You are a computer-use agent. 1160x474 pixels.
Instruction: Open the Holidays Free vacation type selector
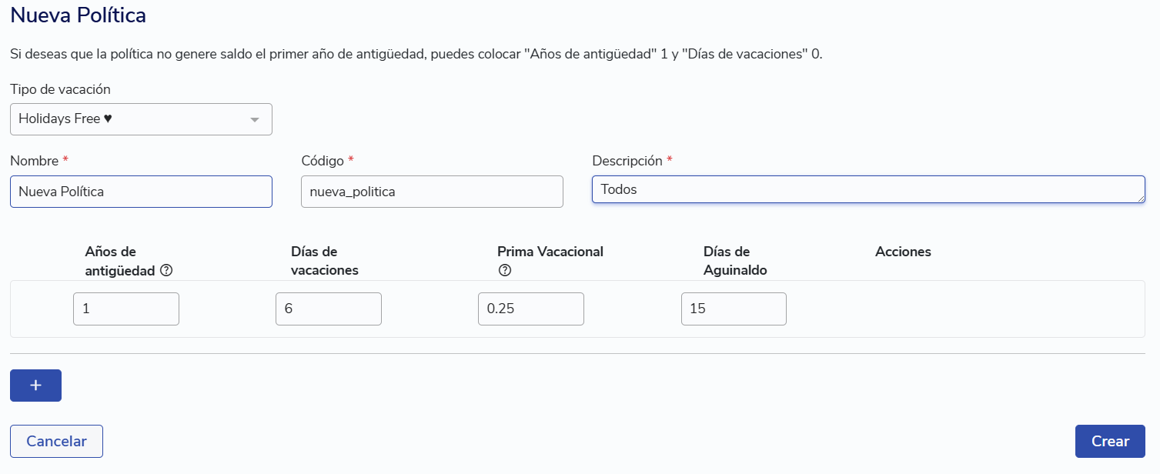(131, 119)
